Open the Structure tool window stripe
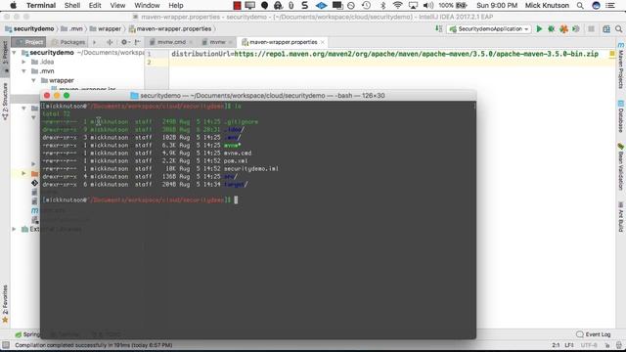Viewport: 626px width, 352px height. click(5, 102)
